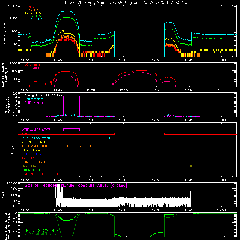Click the 10000 tick on counts axis
This screenshot has height=240, width=240.
coord(13,6)
